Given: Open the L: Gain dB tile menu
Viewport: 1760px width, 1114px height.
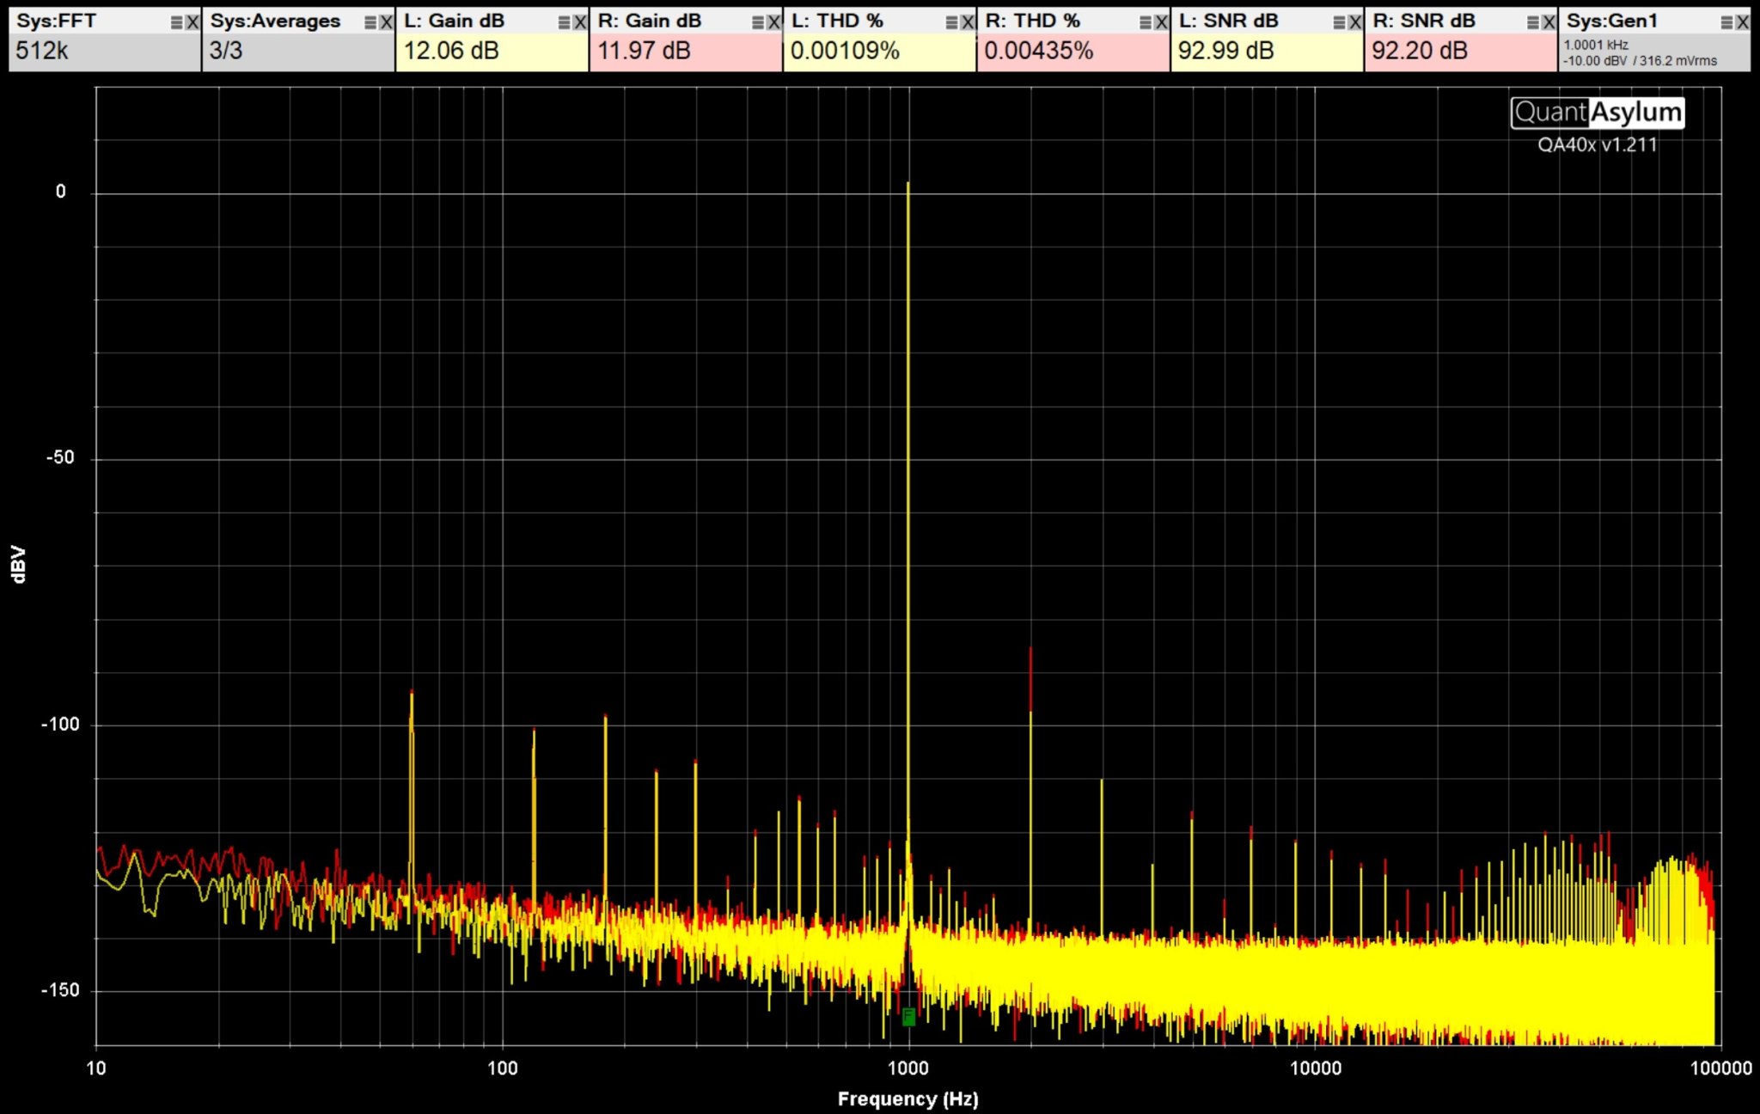Looking at the screenshot, I should (564, 22).
